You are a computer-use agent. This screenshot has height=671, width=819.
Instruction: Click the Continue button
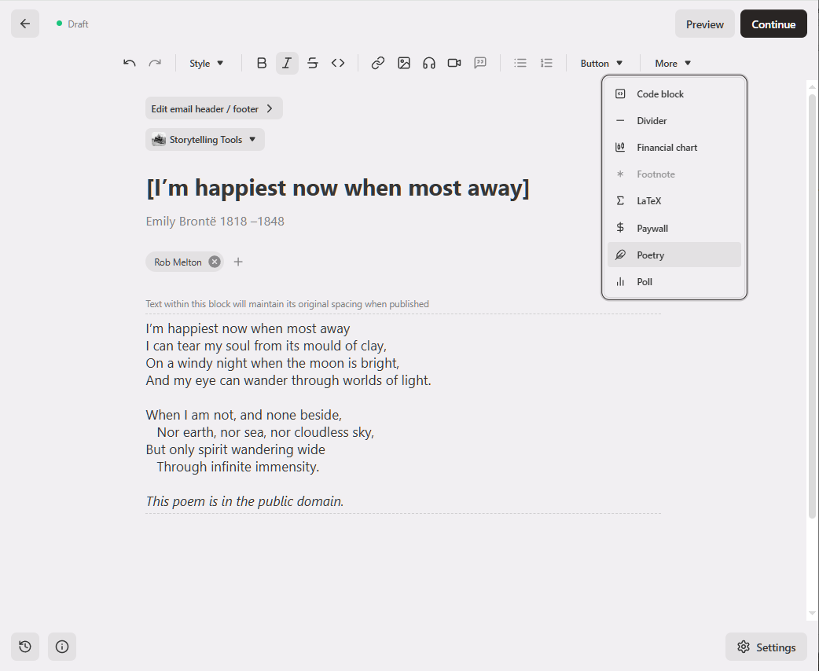773,24
